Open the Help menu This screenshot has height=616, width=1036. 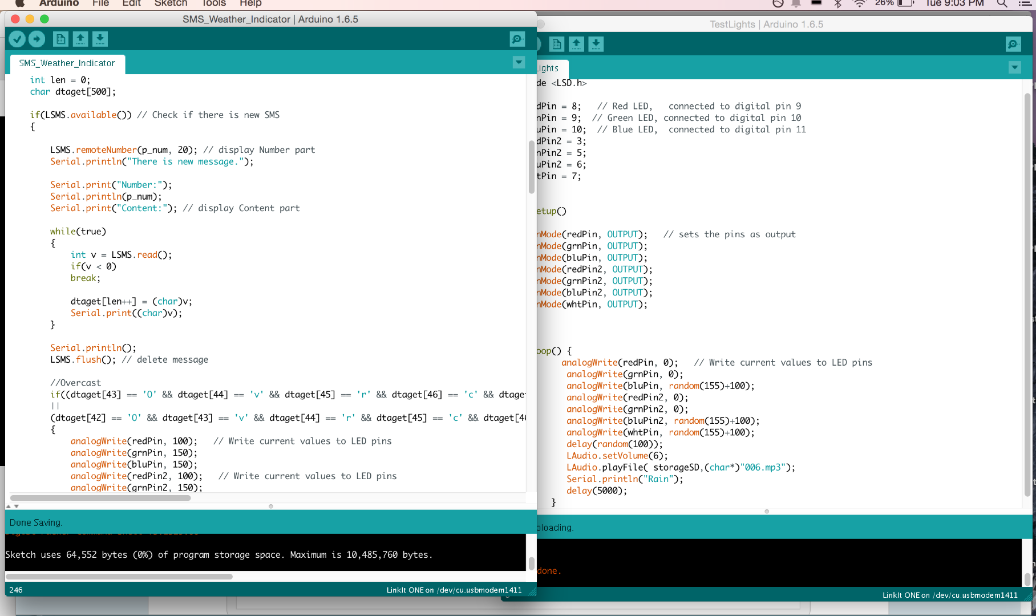[x=250, y=3]
